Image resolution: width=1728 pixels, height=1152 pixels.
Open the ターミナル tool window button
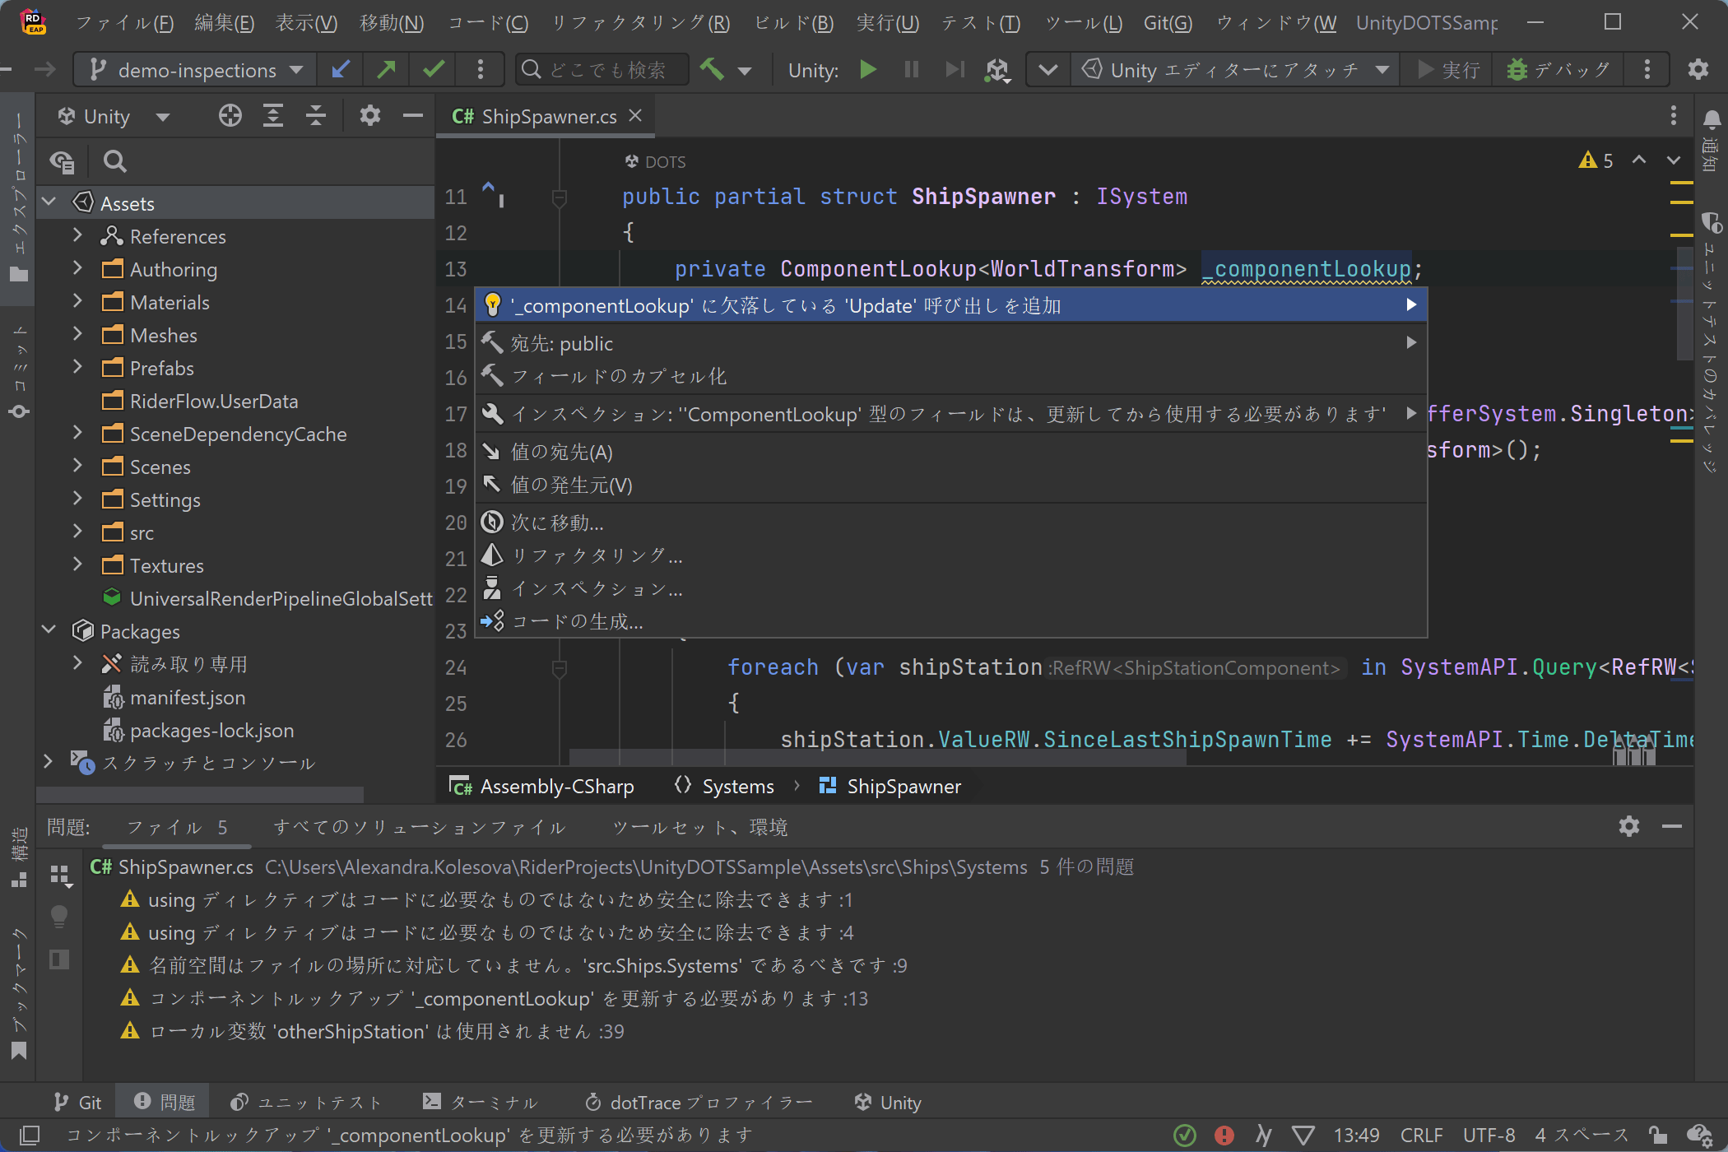click(481, 1103)
